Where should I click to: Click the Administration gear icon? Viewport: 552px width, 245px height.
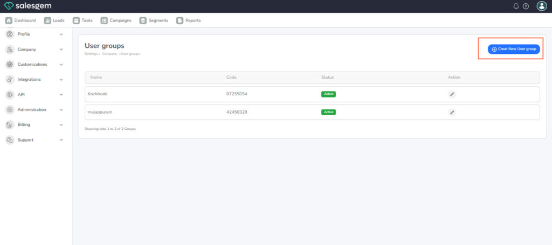(x=10, y=110)
